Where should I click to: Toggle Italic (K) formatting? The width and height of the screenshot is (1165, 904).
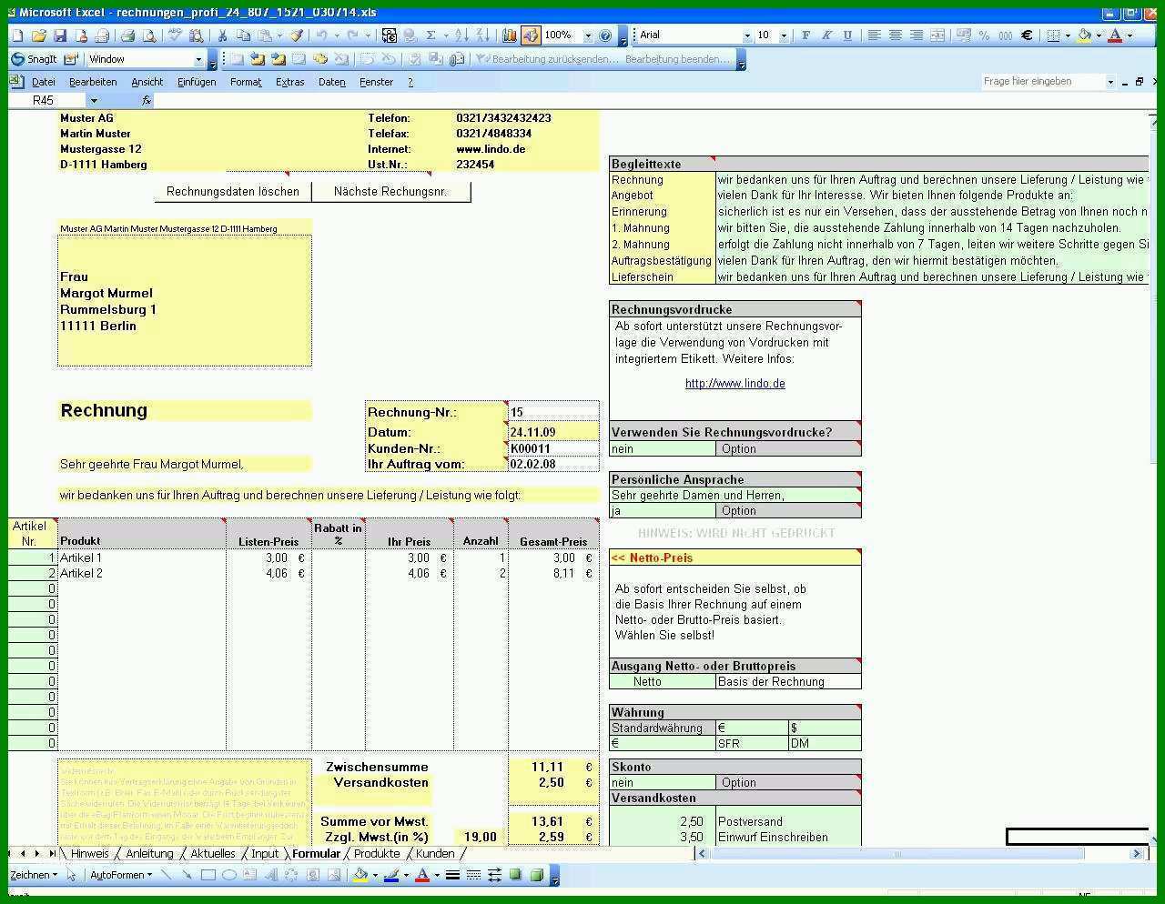(x=826, y=35)
